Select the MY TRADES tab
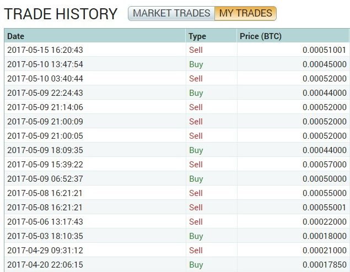The height and width of the screenshot is (272, 350). click(246, 13)
